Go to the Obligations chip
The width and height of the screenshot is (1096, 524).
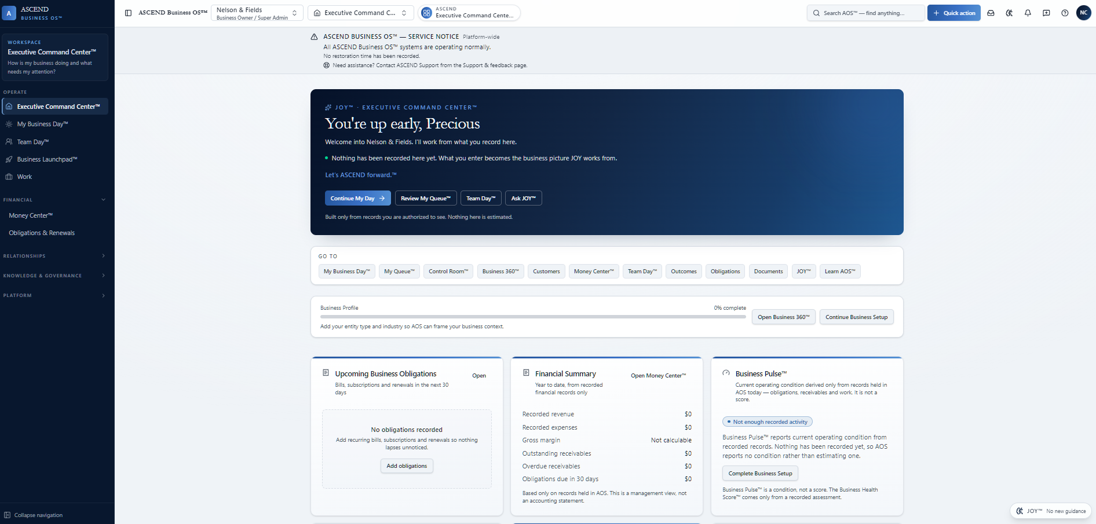(x=725, y=272)
